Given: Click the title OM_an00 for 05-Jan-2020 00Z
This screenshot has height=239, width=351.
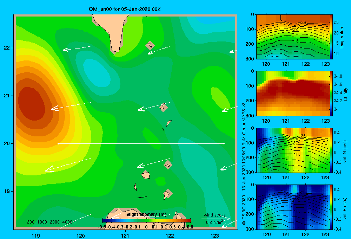Looking at the screenshot, I should click(x=125, y=9).
